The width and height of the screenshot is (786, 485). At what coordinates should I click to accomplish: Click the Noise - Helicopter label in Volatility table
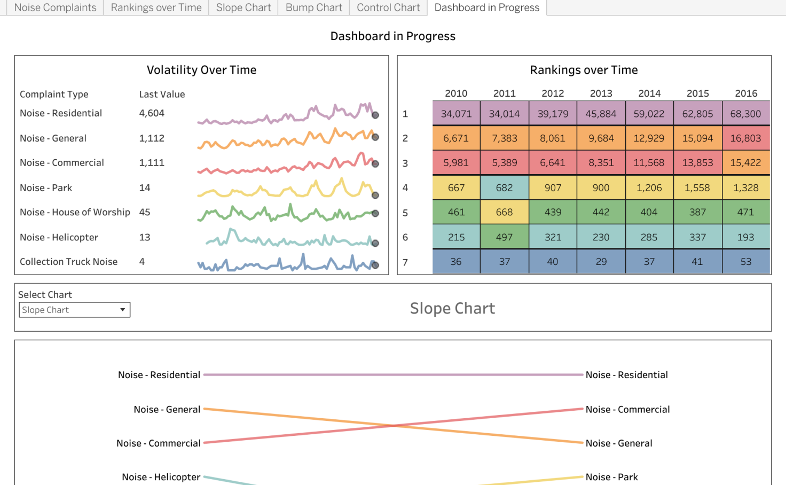click(59, 237)
